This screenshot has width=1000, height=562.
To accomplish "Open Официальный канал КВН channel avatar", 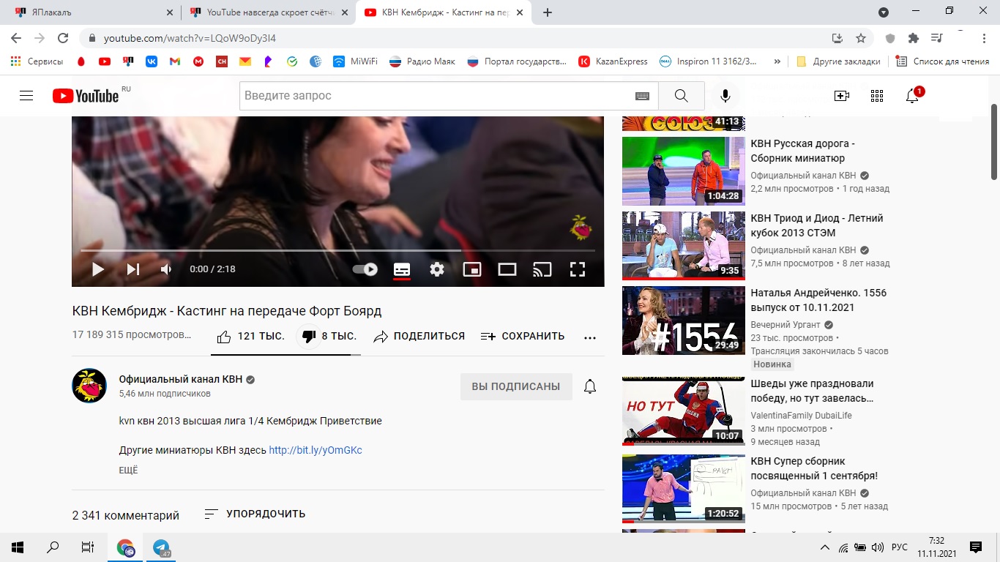I will (89, 386).
